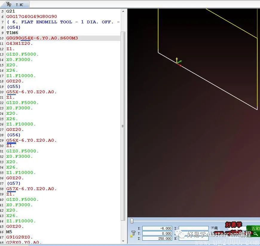The width and height of the screenshot is (260, 246).
Task: Click the X coordinate field showing -6.000
Action: coord(157,228)
